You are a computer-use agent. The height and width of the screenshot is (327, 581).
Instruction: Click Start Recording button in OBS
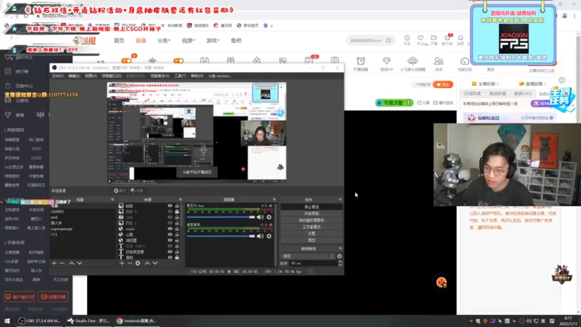click(x=312, y=214)
